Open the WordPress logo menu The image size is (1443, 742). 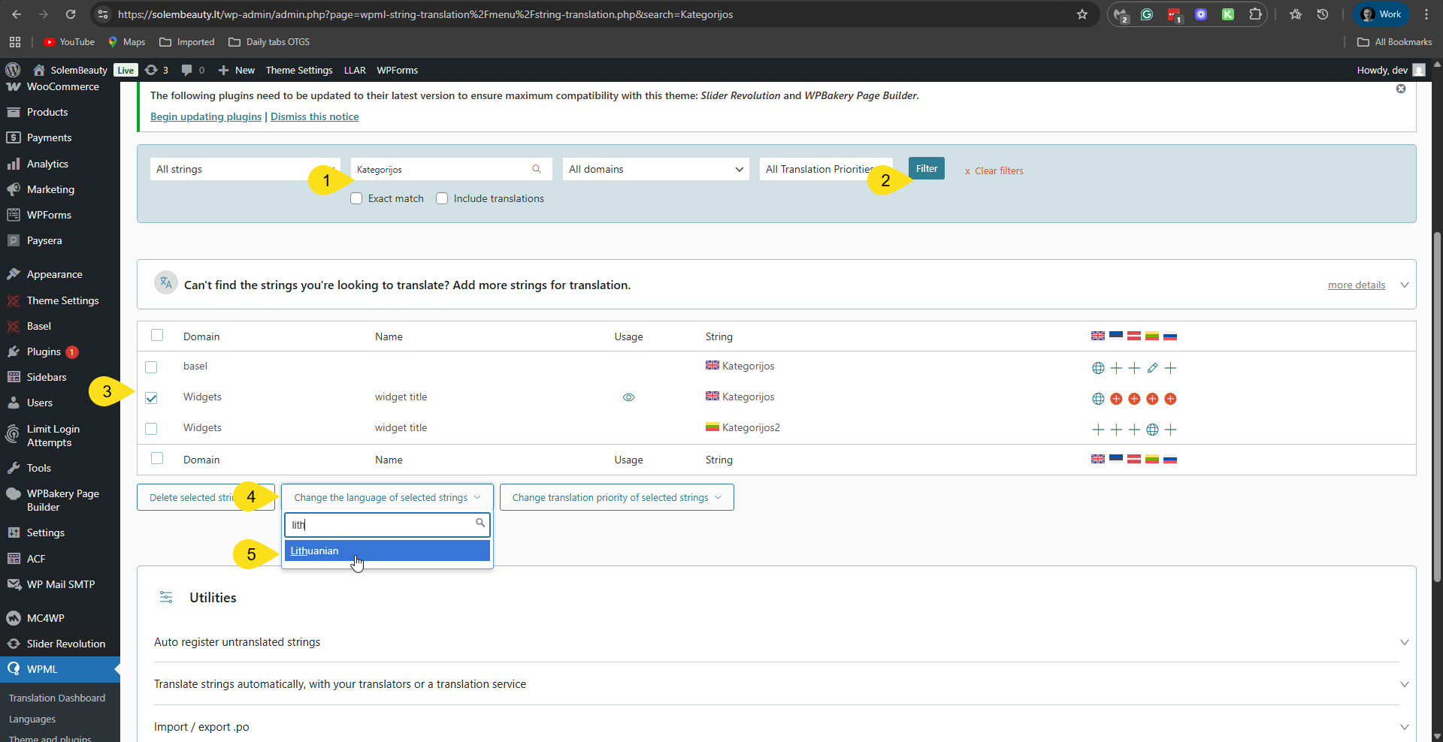pos(13,70)
